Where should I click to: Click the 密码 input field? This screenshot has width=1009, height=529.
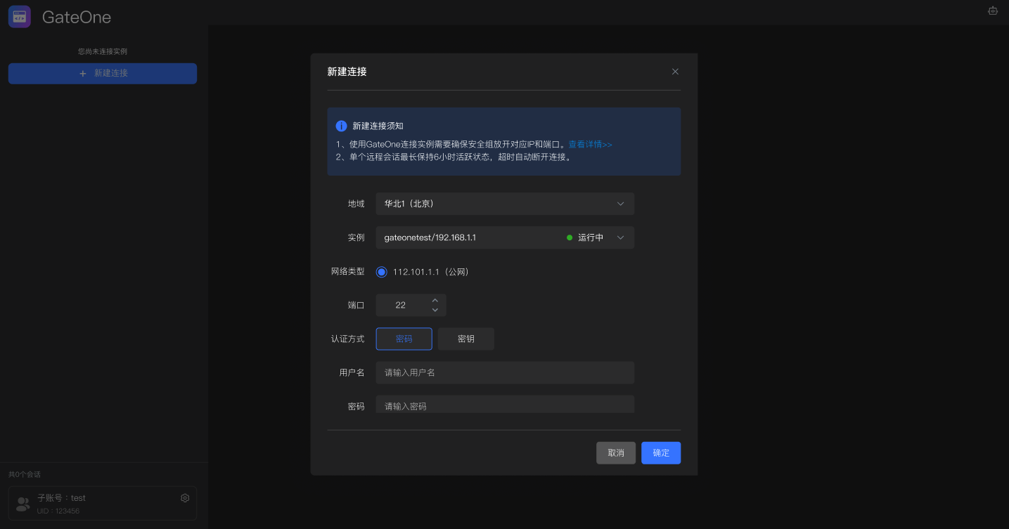click(505, 405)
